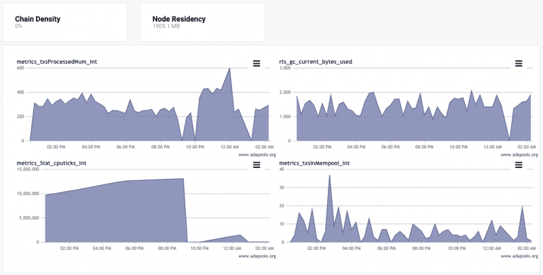Screen dimensions: 543x275
Task: Open the txsProcessedNum chart hamburger menu
Action: click(x=257, y=63)
